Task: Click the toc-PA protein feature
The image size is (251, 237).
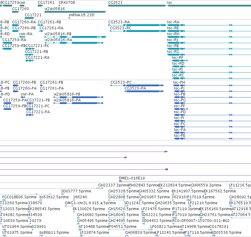Action: tap(212, 133)
